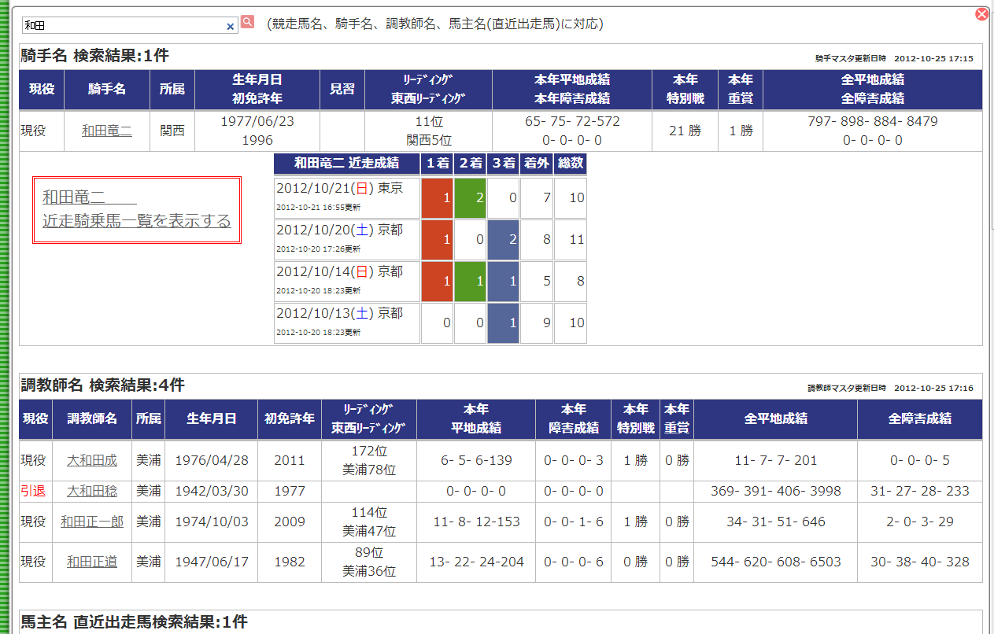Click the 2012/10/14(日) 京都 race date row
This screenshot has height=634, width=994.
click(336, 281)
